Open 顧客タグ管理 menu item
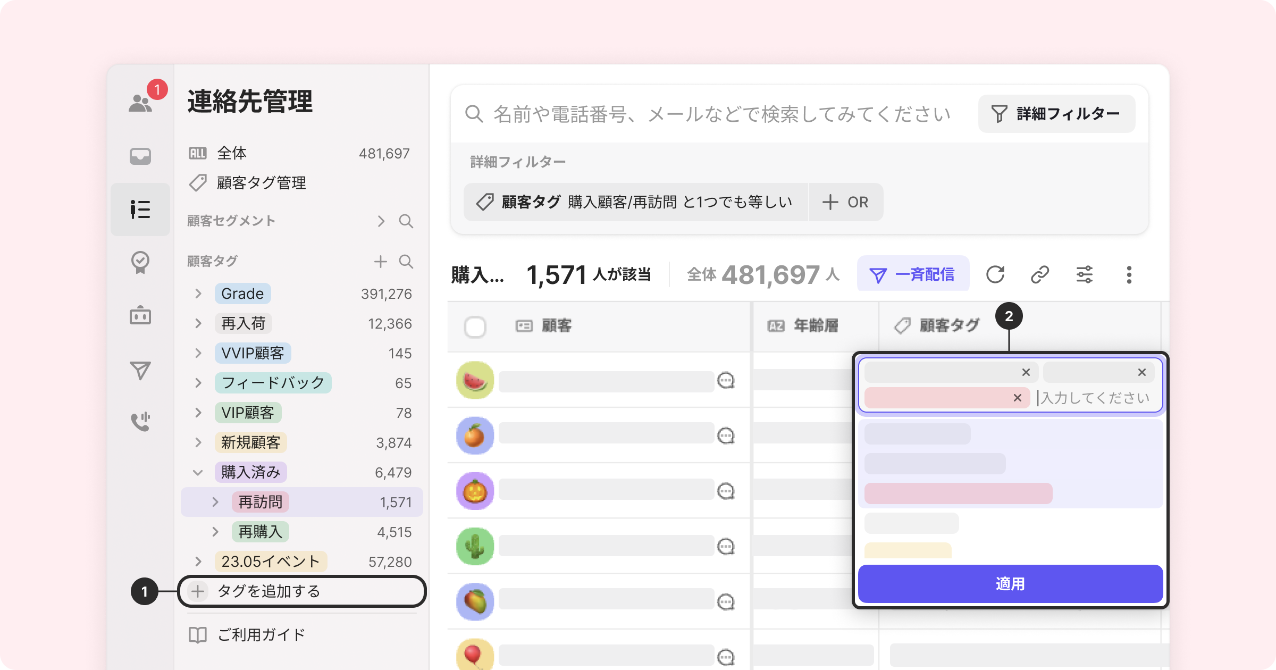 point(261,183)
